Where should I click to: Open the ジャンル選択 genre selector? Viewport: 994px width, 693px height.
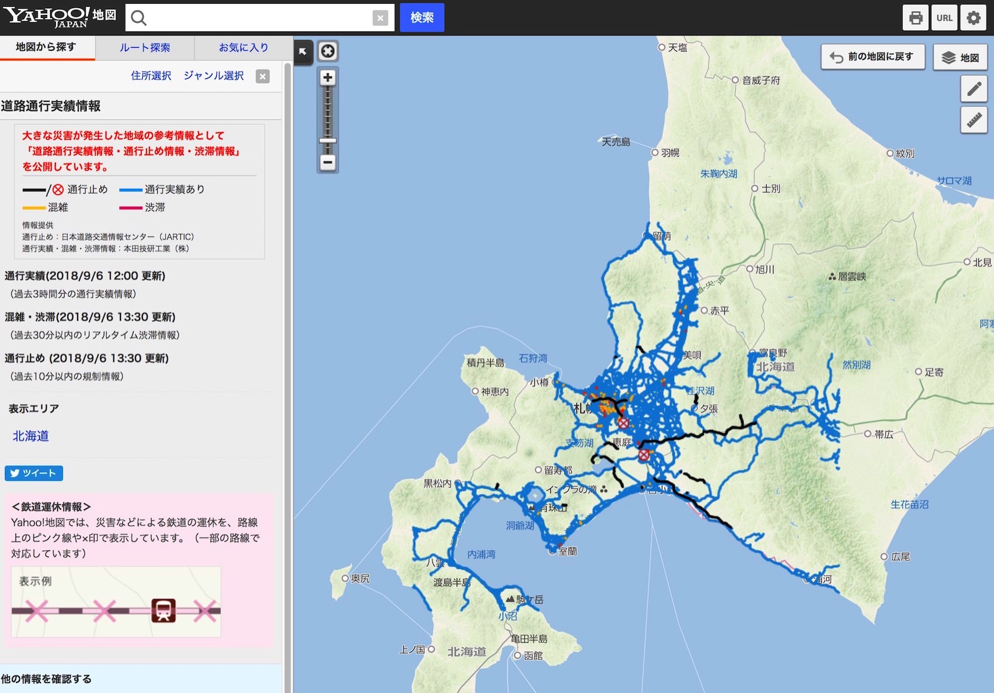click(214, 75)
